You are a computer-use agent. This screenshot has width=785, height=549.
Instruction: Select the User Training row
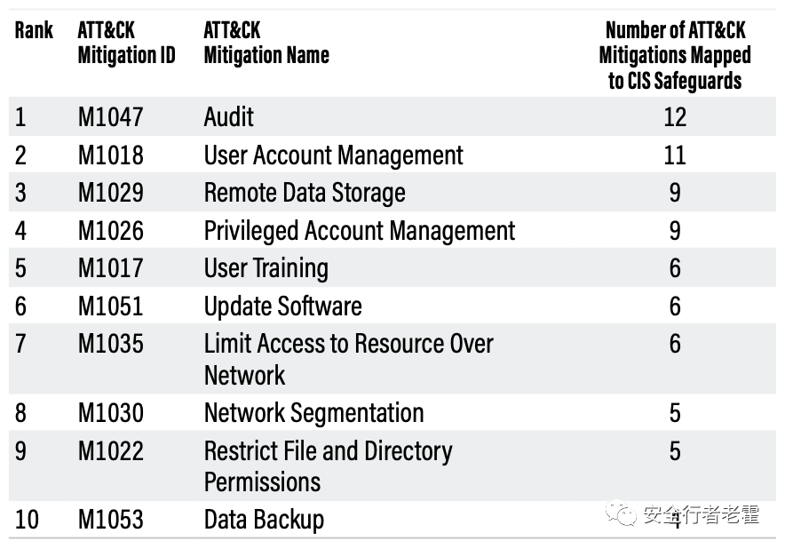[392, 268]
